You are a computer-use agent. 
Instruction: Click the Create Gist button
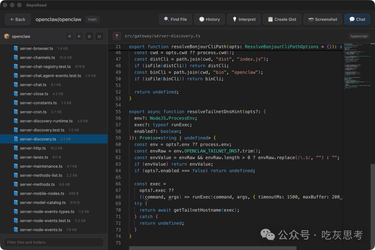(x=282, y=19)
